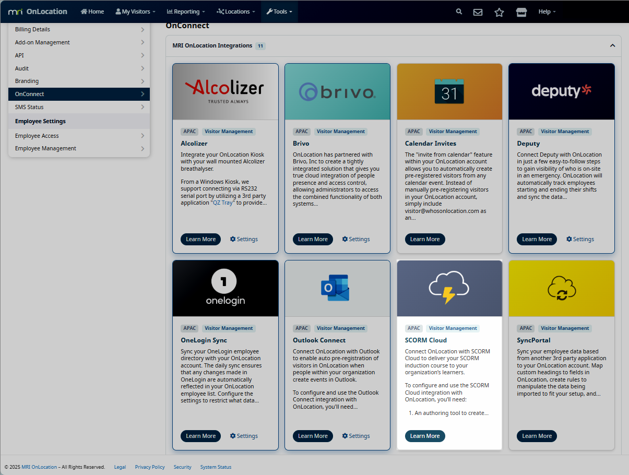Click Learn More for SCORM Cloud
Screen dimensions: 629x475
[425, 436]
